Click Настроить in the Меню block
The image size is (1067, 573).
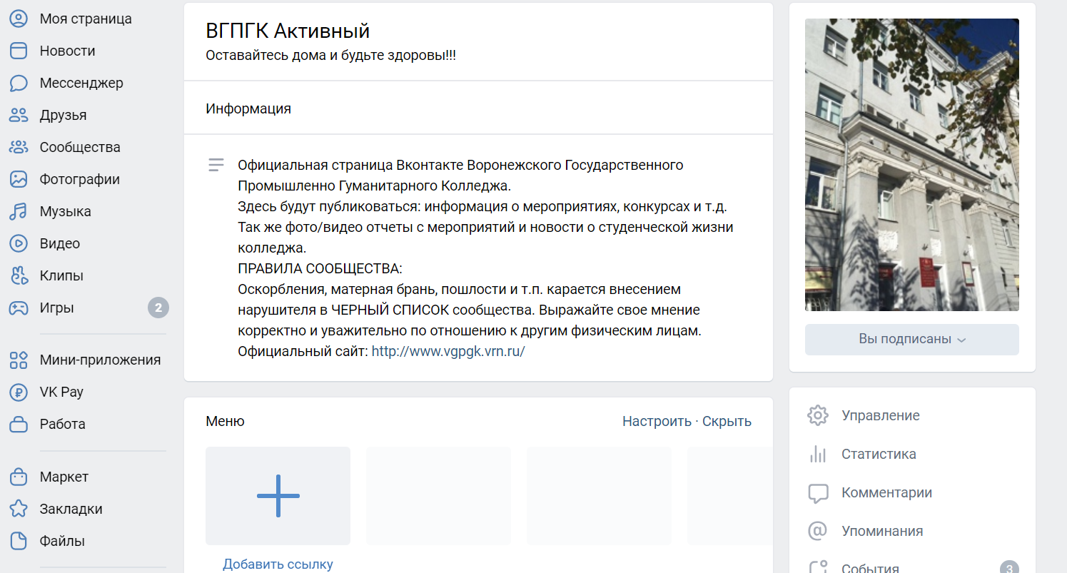click(657, 421)
